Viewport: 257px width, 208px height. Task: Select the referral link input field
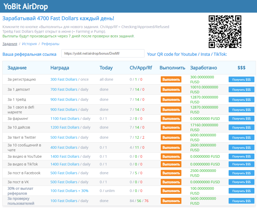[102, 53]
